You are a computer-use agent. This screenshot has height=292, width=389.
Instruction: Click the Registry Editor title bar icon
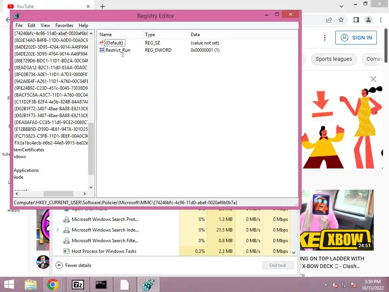[17, 16]
